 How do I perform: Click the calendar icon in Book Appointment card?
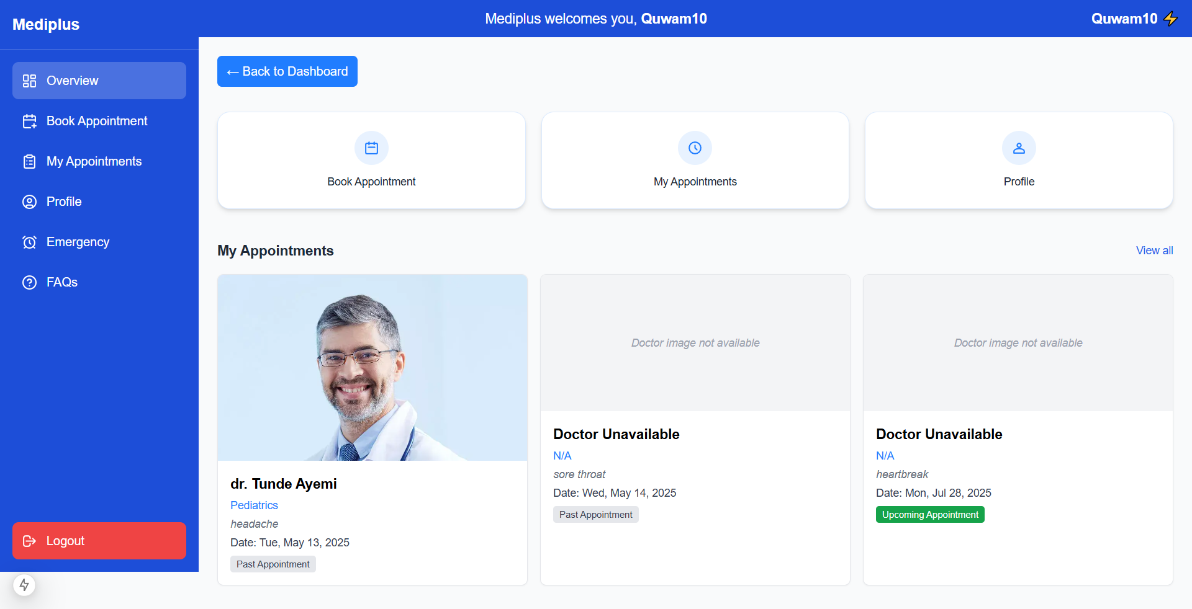371,148
